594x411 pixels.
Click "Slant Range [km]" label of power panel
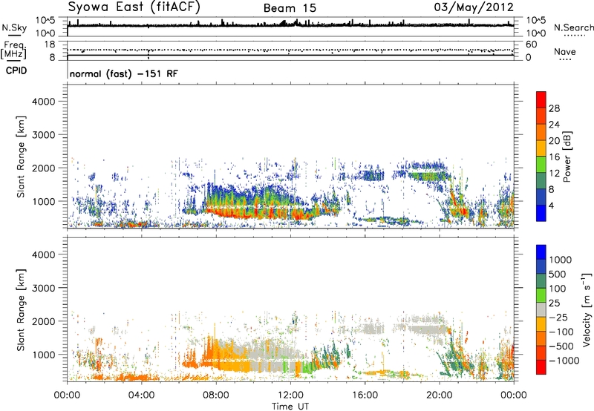pyautogui.click(x=21, y=157)
